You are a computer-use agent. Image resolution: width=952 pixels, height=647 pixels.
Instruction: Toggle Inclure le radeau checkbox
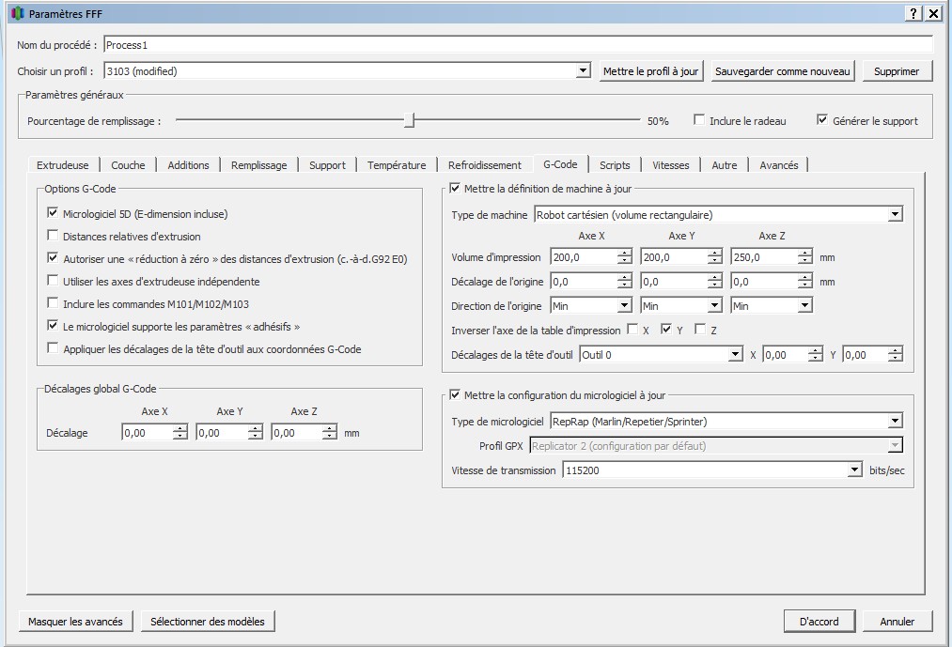click(699, 120)
